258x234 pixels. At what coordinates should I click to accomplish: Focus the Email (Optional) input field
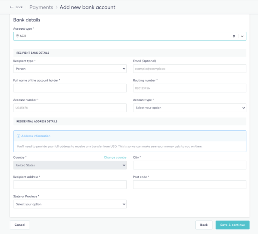click(189, 69)
